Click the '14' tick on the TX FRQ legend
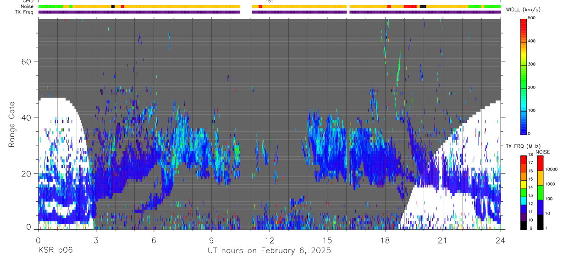The height and width of the screenshot is (260, 563). 530,187
